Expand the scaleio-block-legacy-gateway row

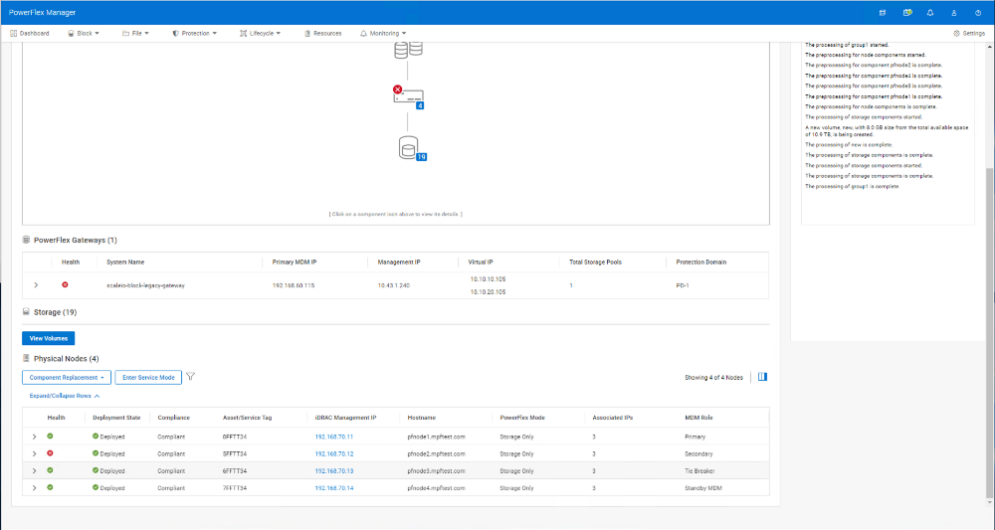point(36,284)
